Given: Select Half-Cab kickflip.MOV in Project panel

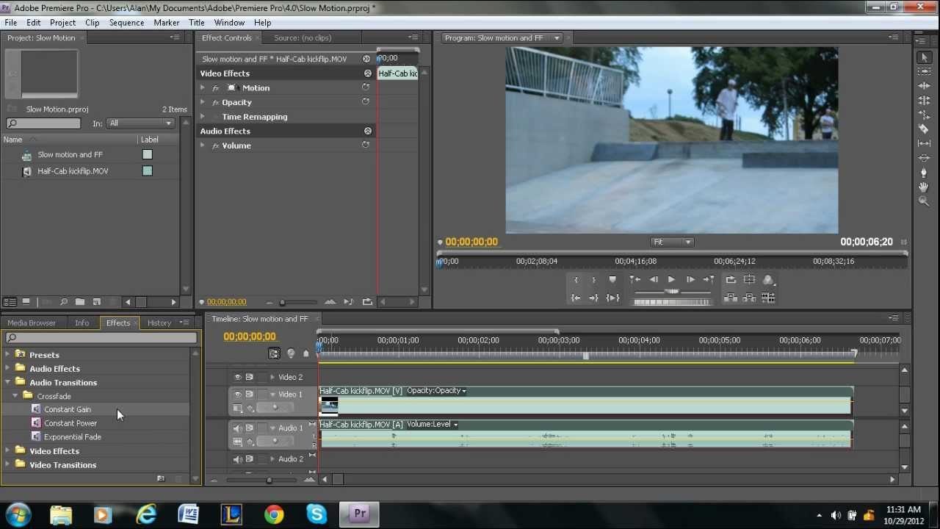Looking at the screenshot, I should coord(73,171).
